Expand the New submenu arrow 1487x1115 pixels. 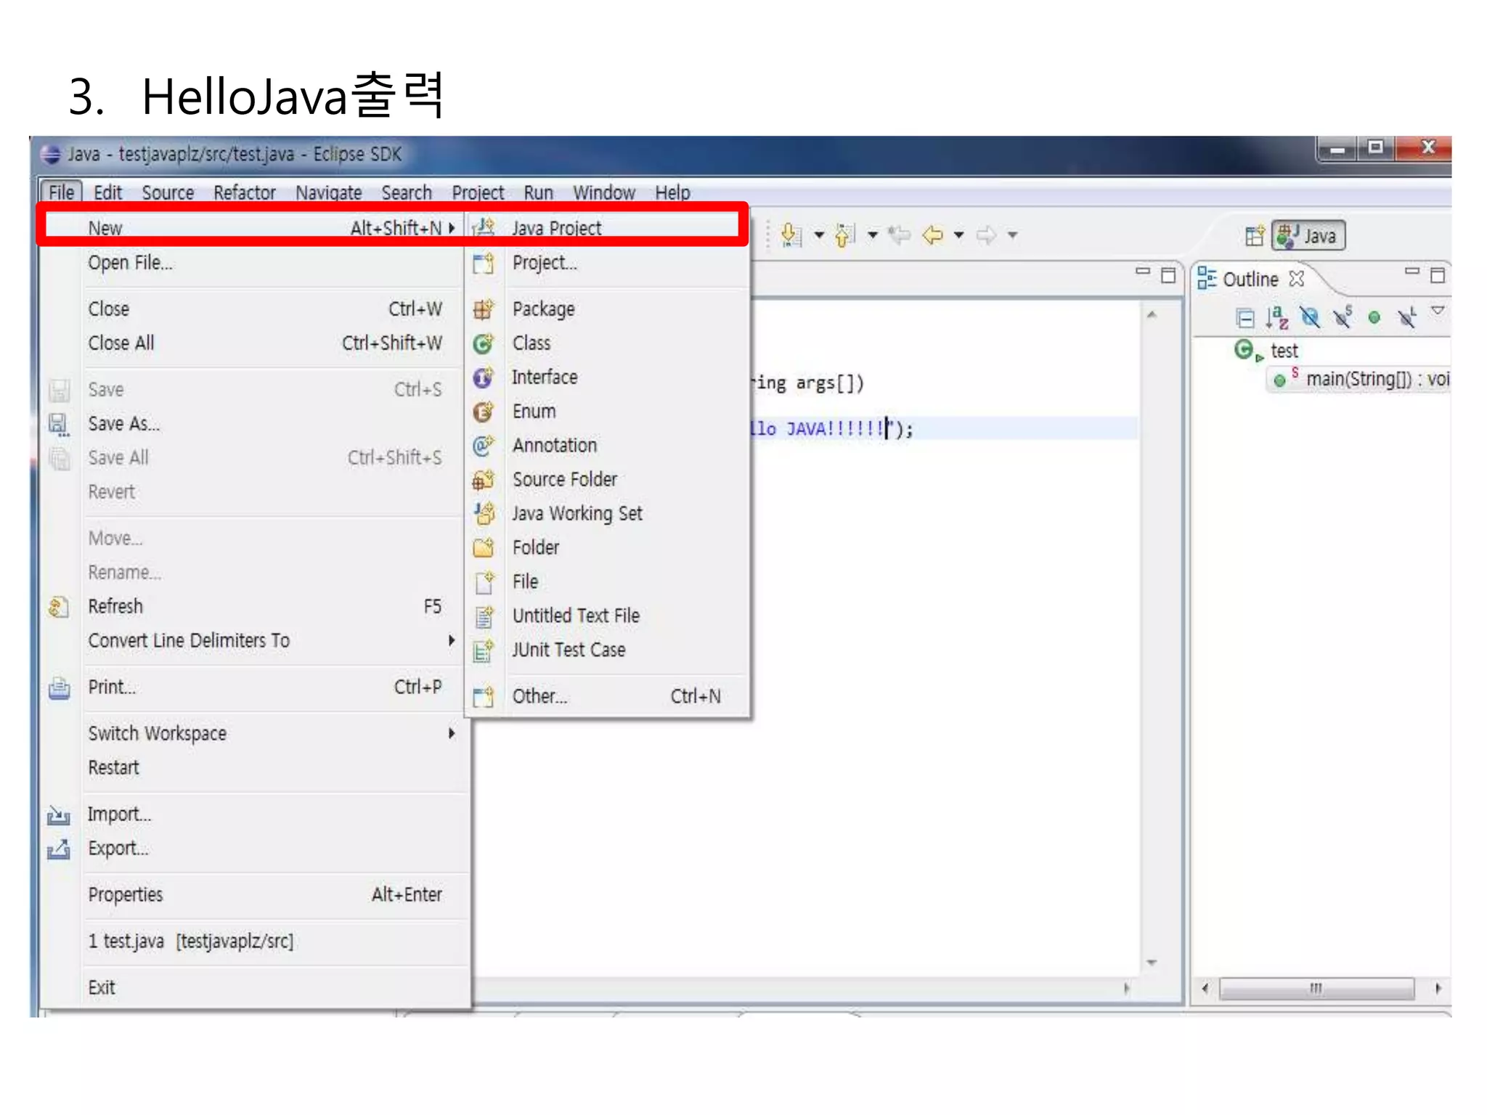[451, 228]
